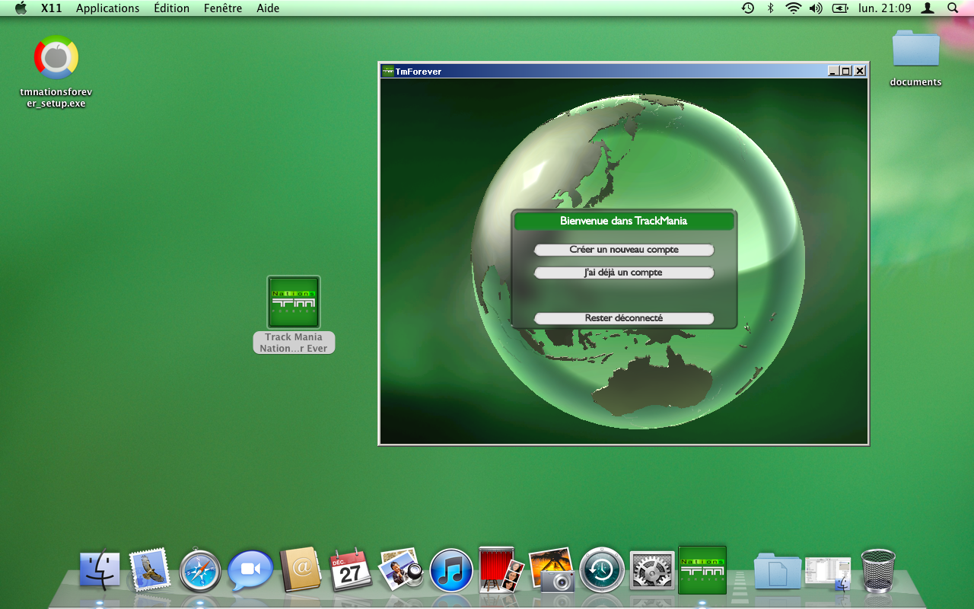This screenshot has width=974, height=609.
Task: Click battery status icon in menu bar
Action: click(x=840, y=8)
